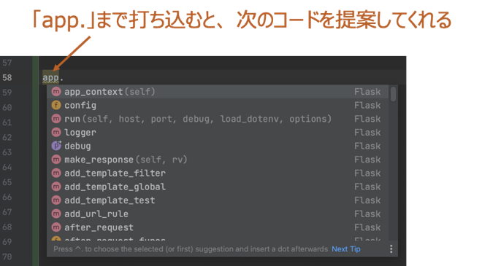Screen dimensions: 482x266
Task: Click the orange field icon beside config
Action: (x=56, y=105)
